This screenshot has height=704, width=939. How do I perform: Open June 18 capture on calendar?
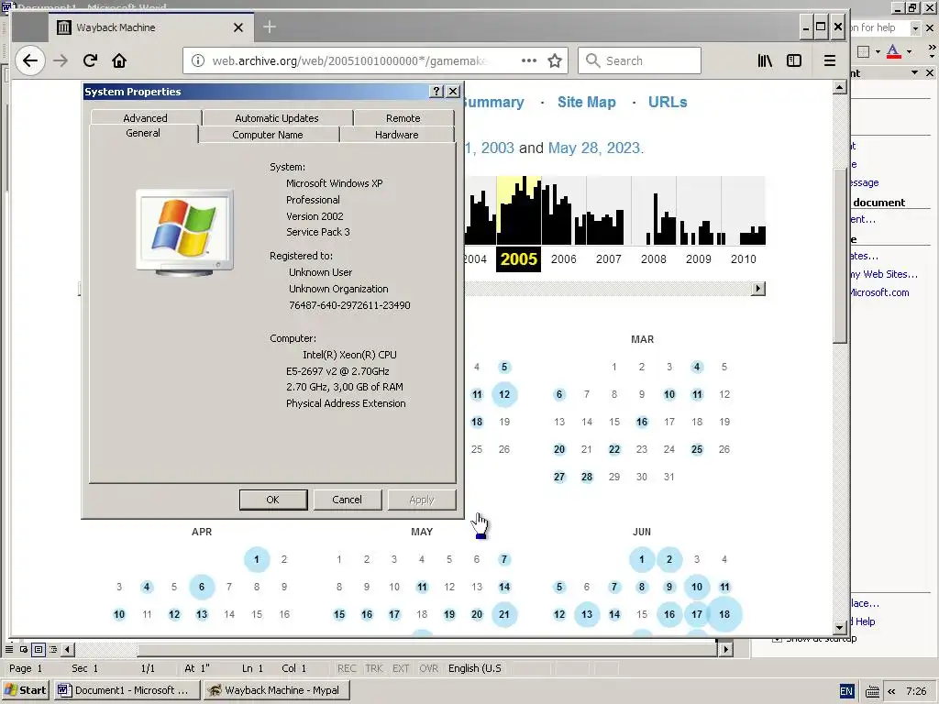click(x=724, y=614)
